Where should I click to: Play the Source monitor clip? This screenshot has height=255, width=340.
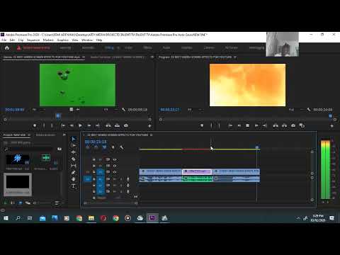[80, 125]
